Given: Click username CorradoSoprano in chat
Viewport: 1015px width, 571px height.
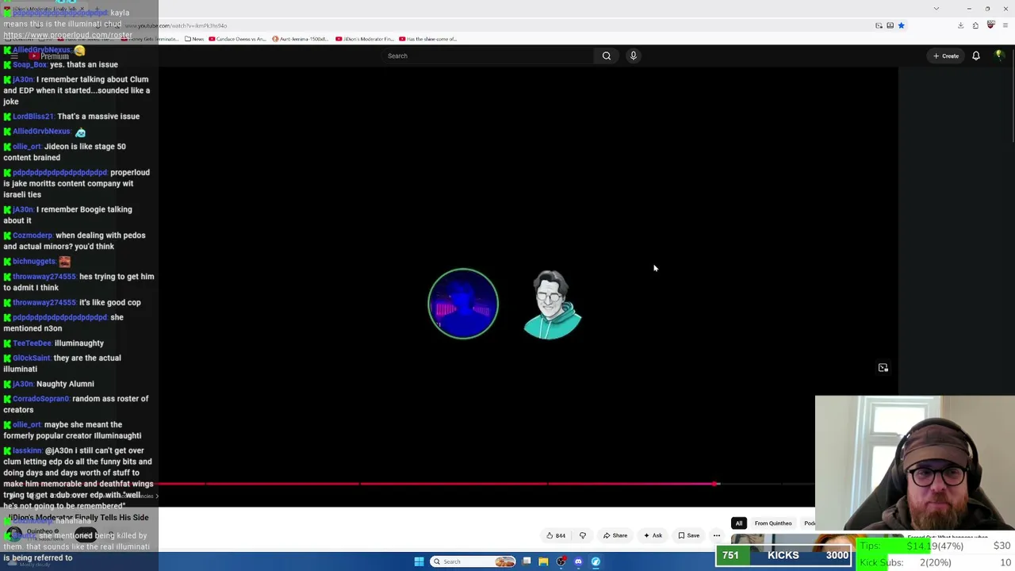Looking at the screenshot, I should [x=41, y=399].
